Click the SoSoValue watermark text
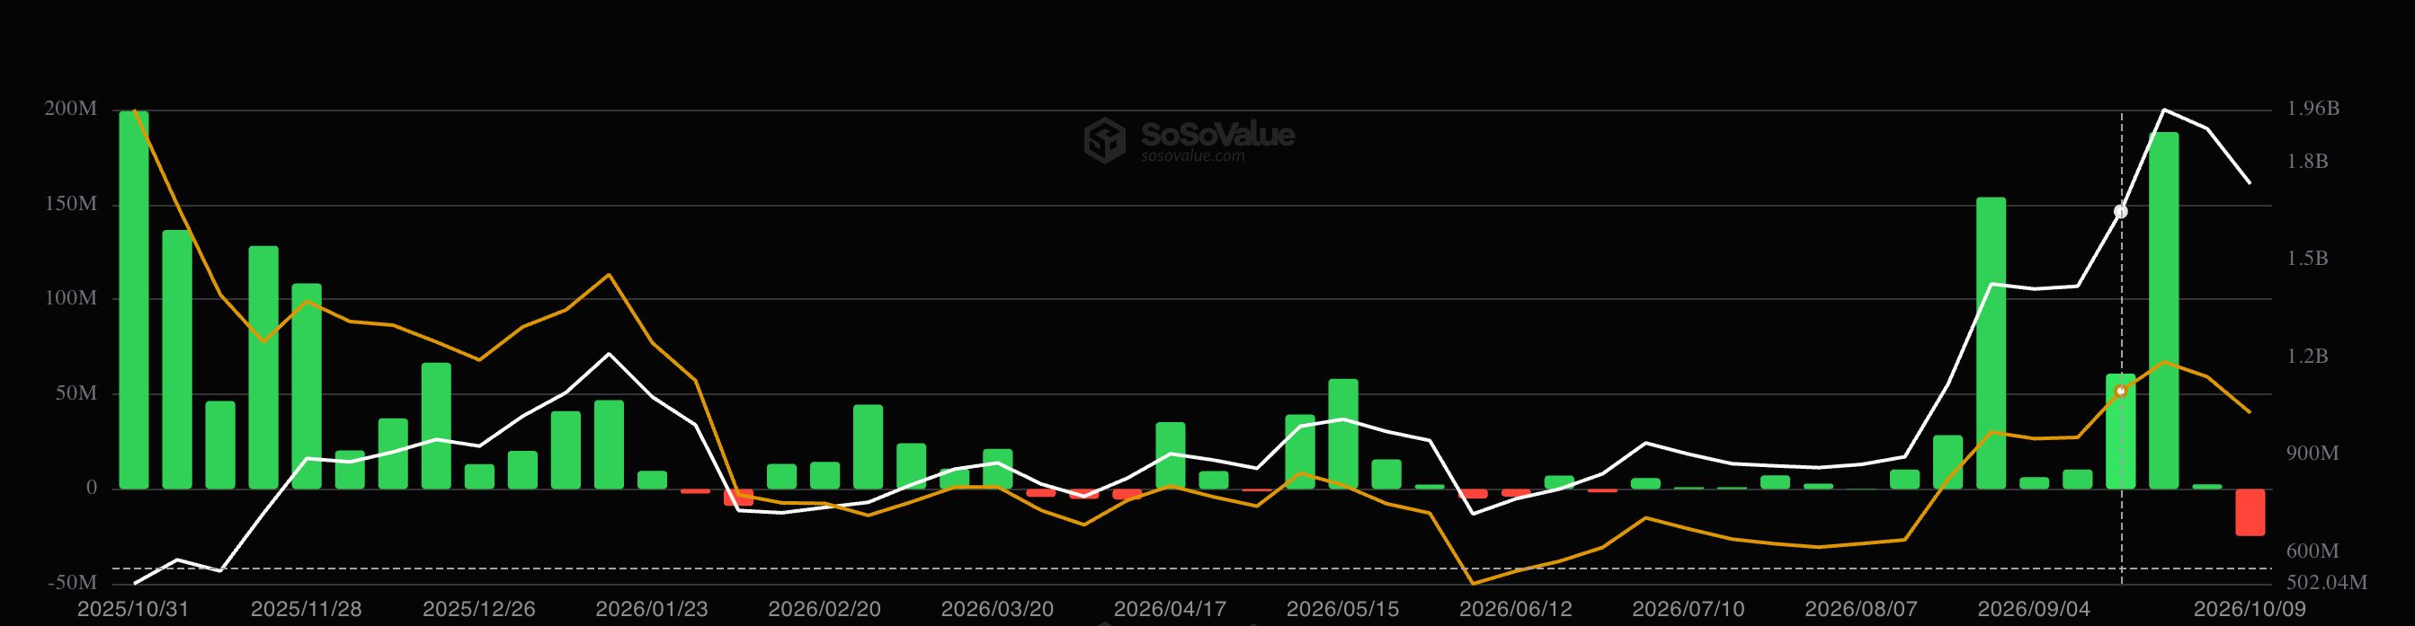The height and width of the screenshot is (626, 2415). coord(1217,135)
